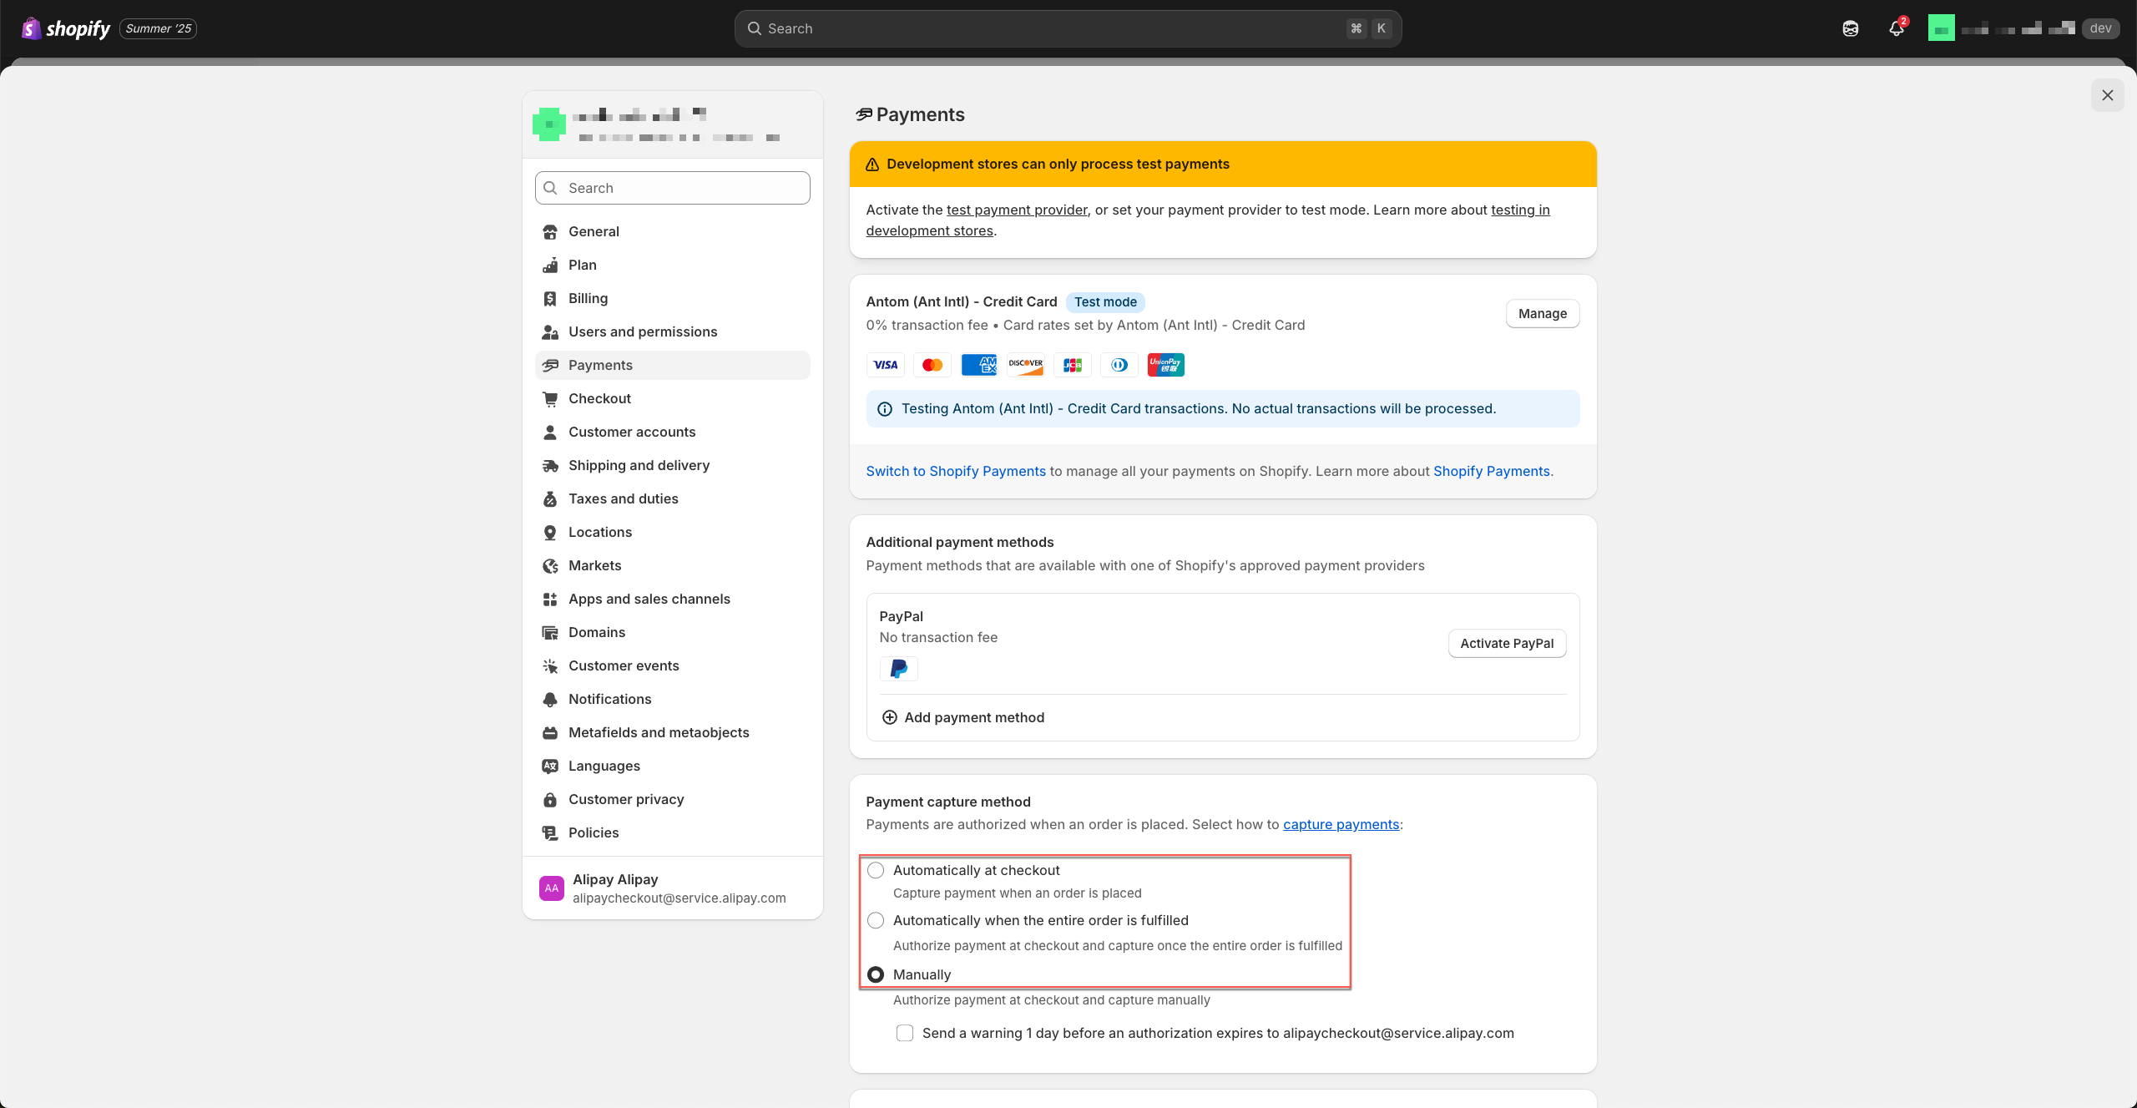Screen dimensions: 2137x1108
Task: Click the PayPal logo icon
Action: tap(899, 669)
